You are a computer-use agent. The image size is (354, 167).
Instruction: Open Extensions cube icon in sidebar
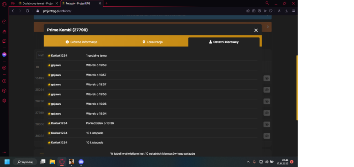(4, 91)
